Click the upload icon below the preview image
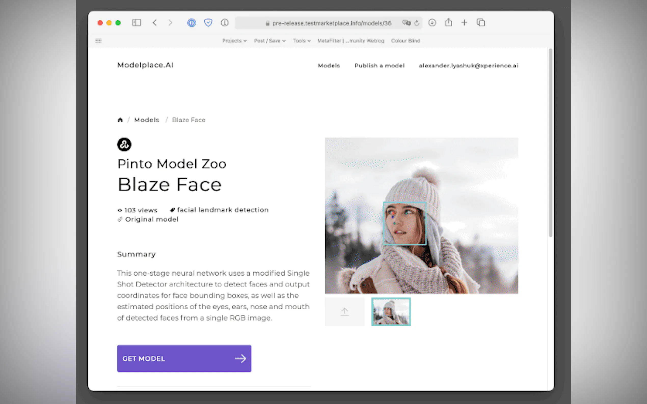Viewport: 647px width, 404px height. pos(344,311)
